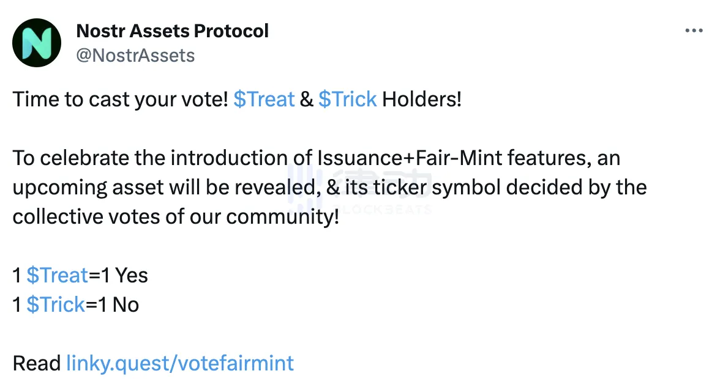The image size is (720, 379).
Task: Click the word "Read" before the link
Action: (x=36, y=363)
